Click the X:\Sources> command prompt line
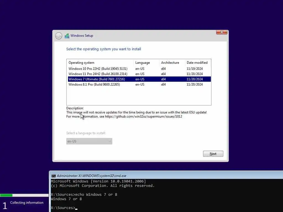Screen dimensions: 283x212 pyautogui.click(x=64, y=208)
